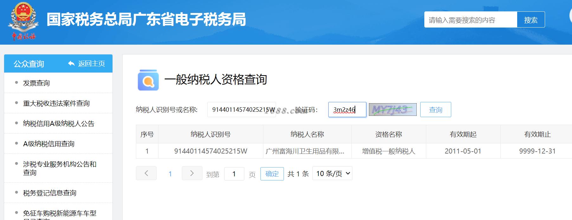This screenshot has width=572, height=220.
Task: Click the national tax emblem logo
Action: [x=23, y=21]
